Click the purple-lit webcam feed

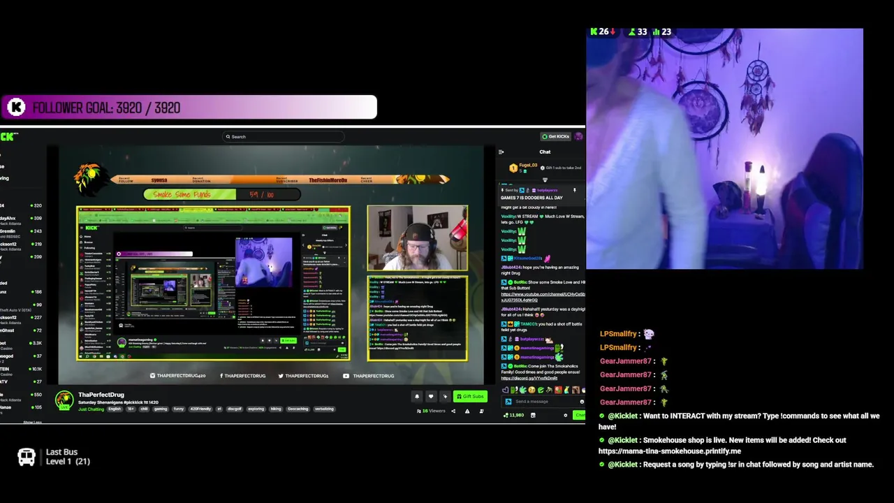point(724,149)
